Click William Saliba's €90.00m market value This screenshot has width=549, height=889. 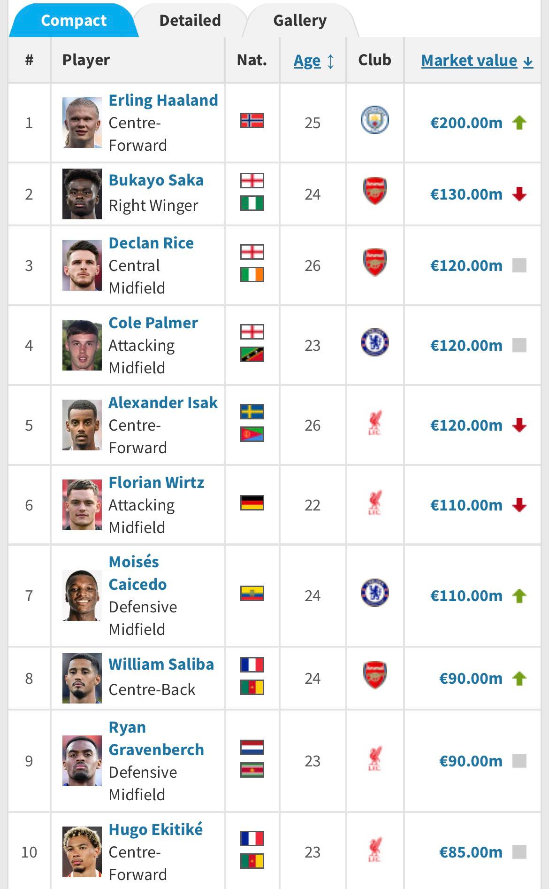point(470,679)
